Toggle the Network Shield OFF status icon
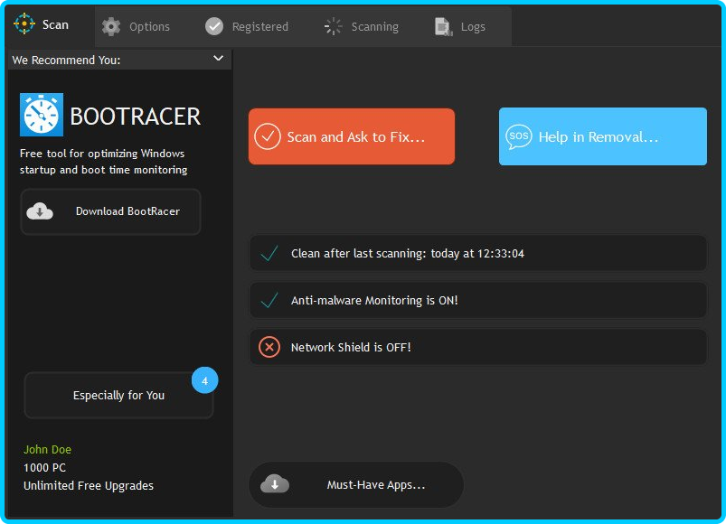726x524 pixels. [269, 347]
